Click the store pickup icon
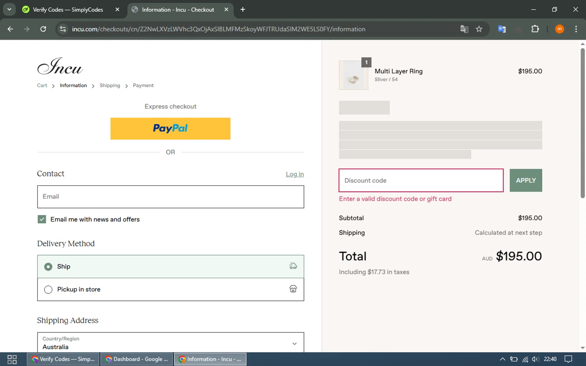Image resolution: width=586 pixels, height=366 pixels. 293,289
